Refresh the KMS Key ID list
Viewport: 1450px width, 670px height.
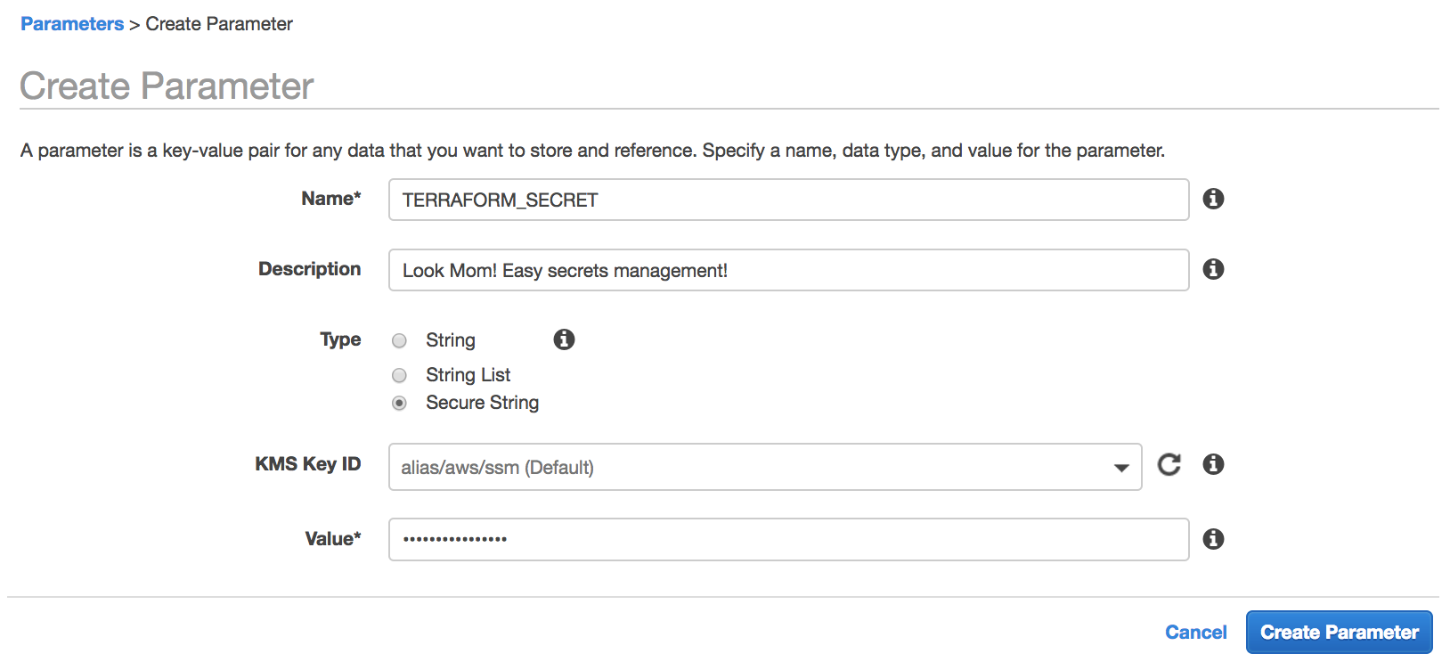pyautogui.click(x=1169, y=464)
